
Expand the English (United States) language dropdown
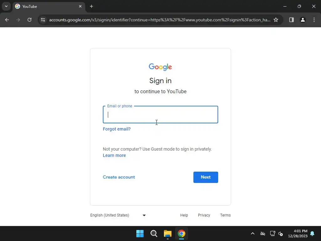118,215
